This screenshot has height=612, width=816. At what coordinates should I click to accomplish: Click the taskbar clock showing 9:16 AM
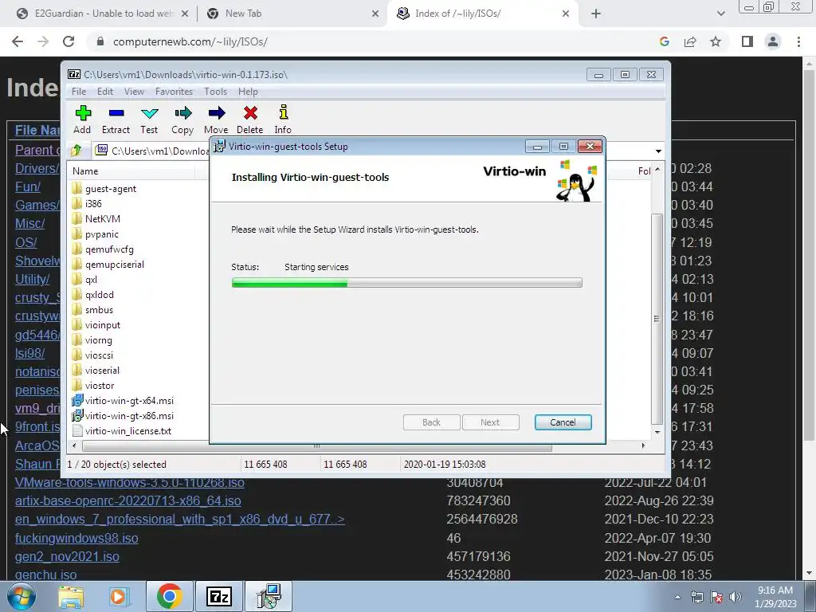pyautogui.click(x=775, y=597)
